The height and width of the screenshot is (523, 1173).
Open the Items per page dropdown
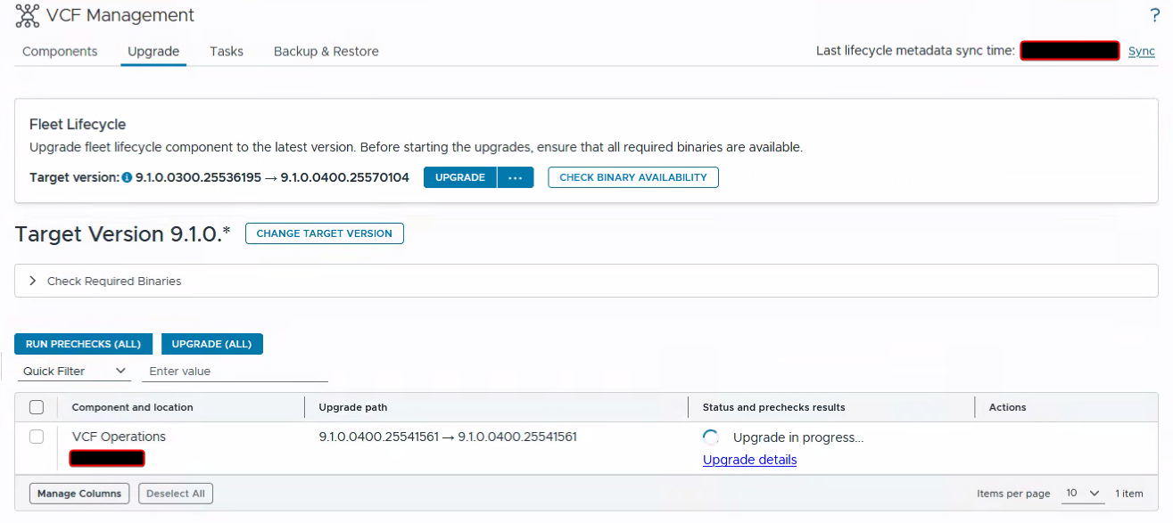(x=1083, y=494)
